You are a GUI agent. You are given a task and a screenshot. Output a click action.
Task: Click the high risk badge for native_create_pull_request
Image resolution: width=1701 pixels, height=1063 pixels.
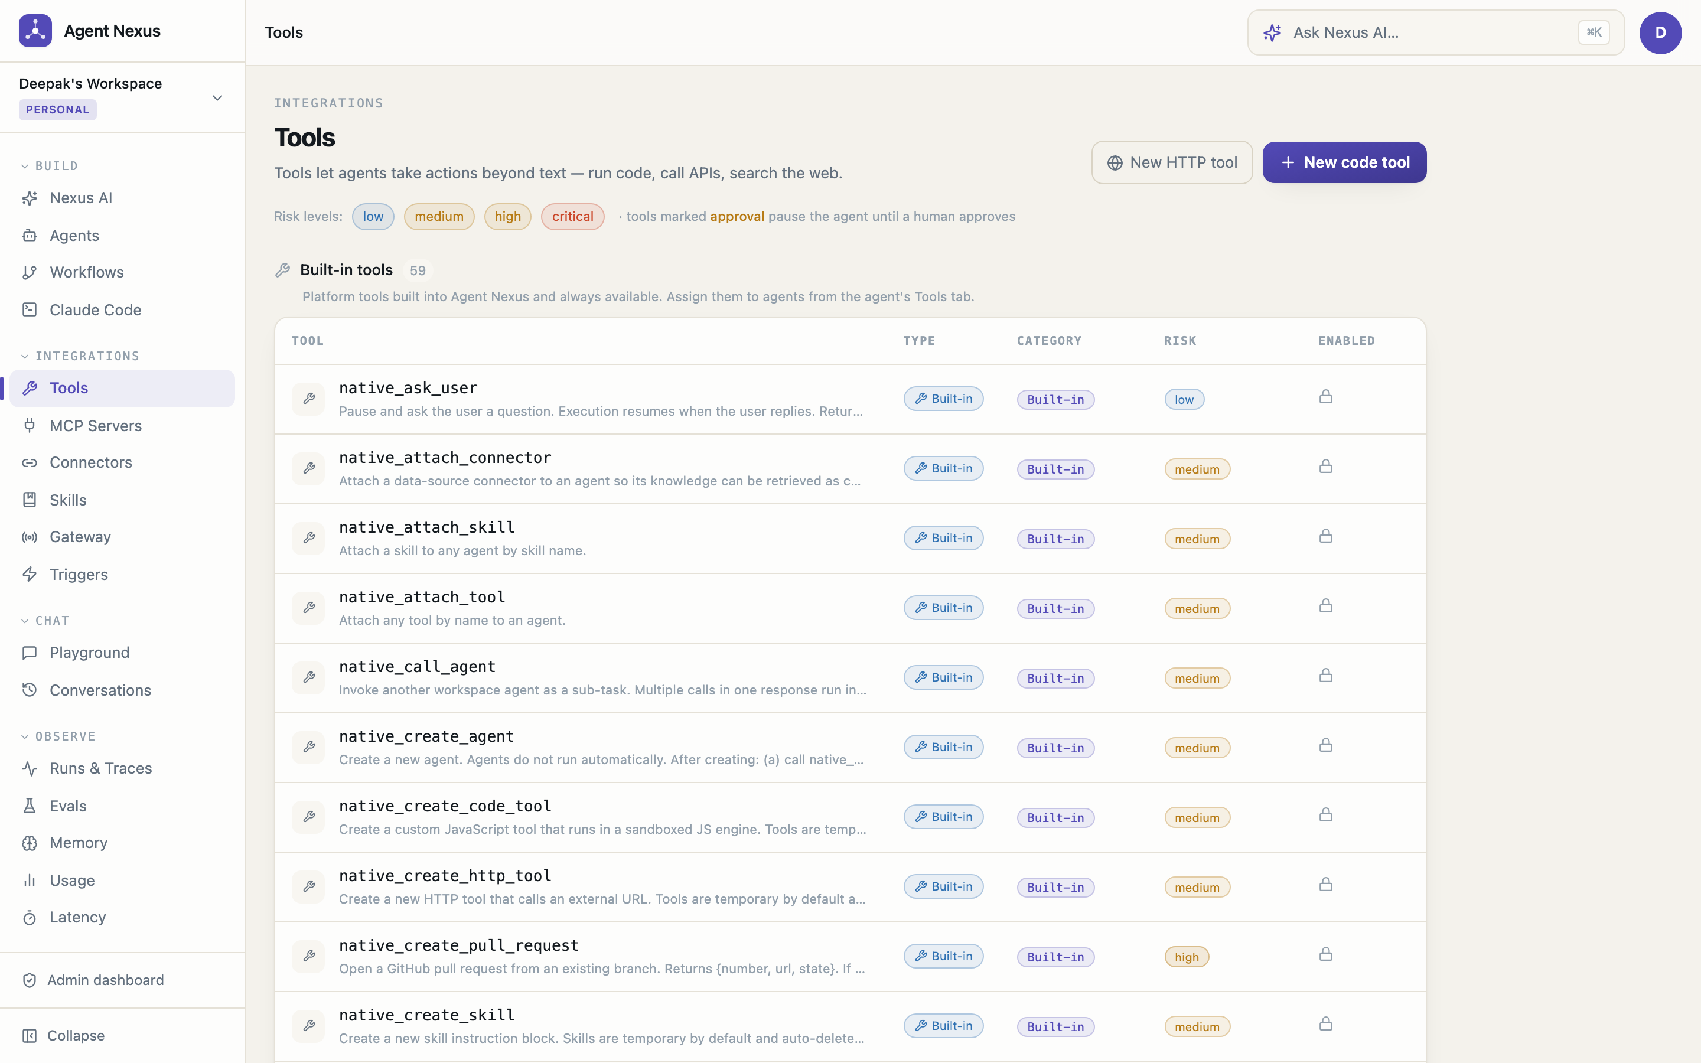[x=1187, y=957]
